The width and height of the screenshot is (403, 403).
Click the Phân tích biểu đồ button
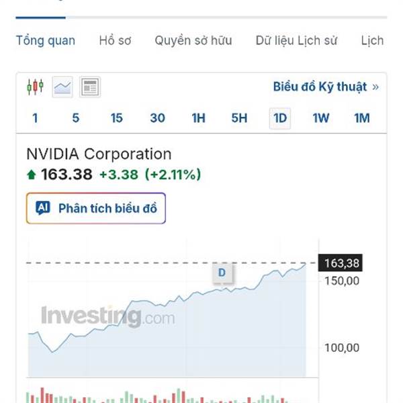pos(96,208)
